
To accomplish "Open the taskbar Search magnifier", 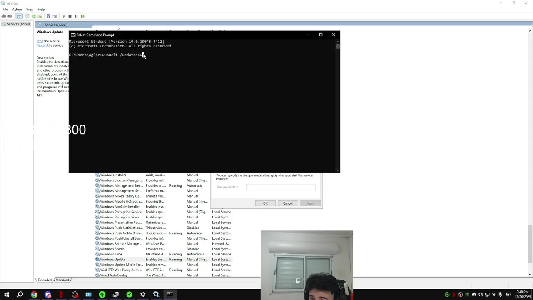I will 20,295.
